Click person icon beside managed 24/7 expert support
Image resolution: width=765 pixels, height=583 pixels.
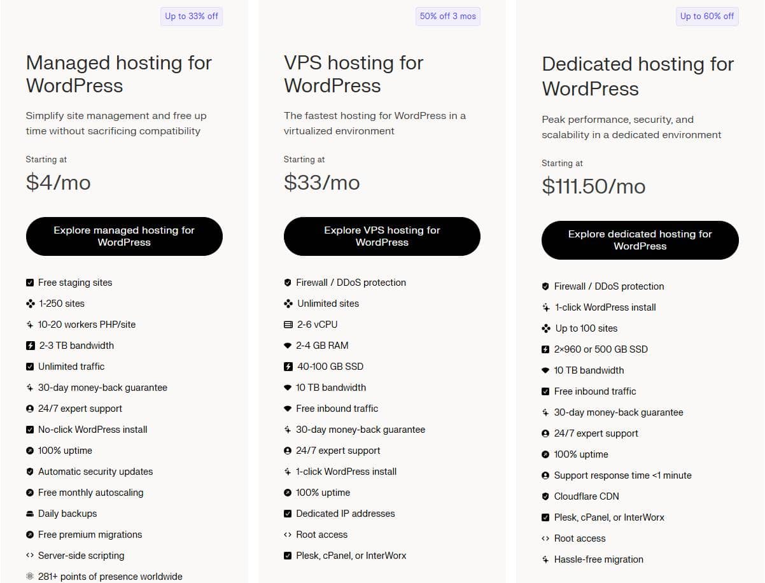[x=30, y=409]
